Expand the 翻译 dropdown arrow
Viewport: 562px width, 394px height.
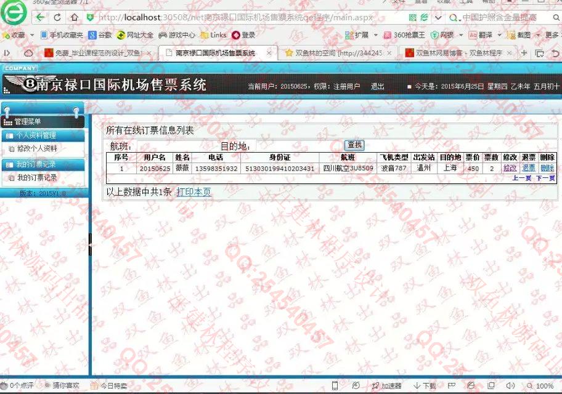coord(499,35)
